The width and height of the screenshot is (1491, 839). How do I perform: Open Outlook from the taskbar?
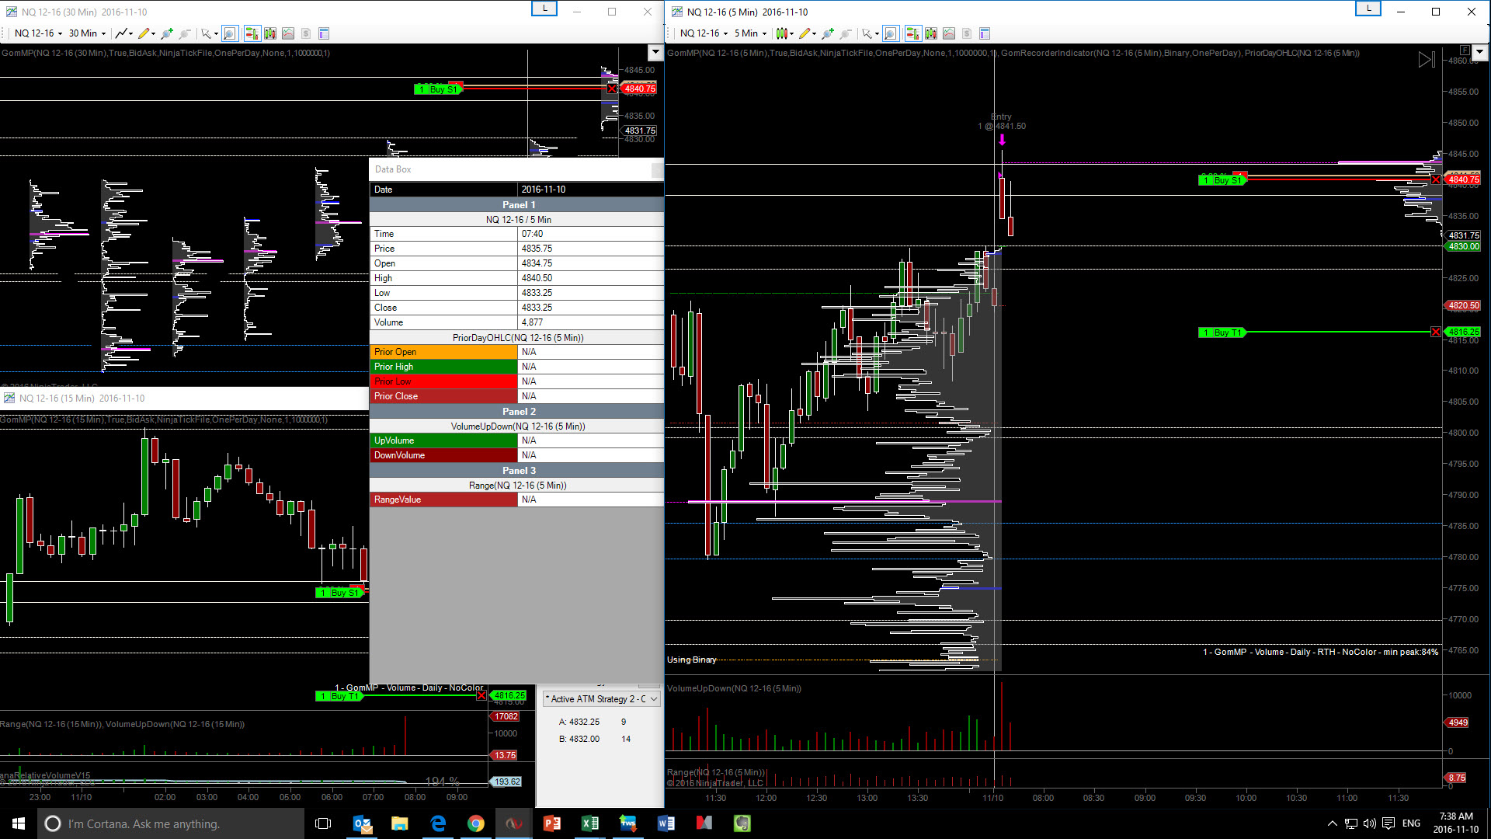coord(362,823)
